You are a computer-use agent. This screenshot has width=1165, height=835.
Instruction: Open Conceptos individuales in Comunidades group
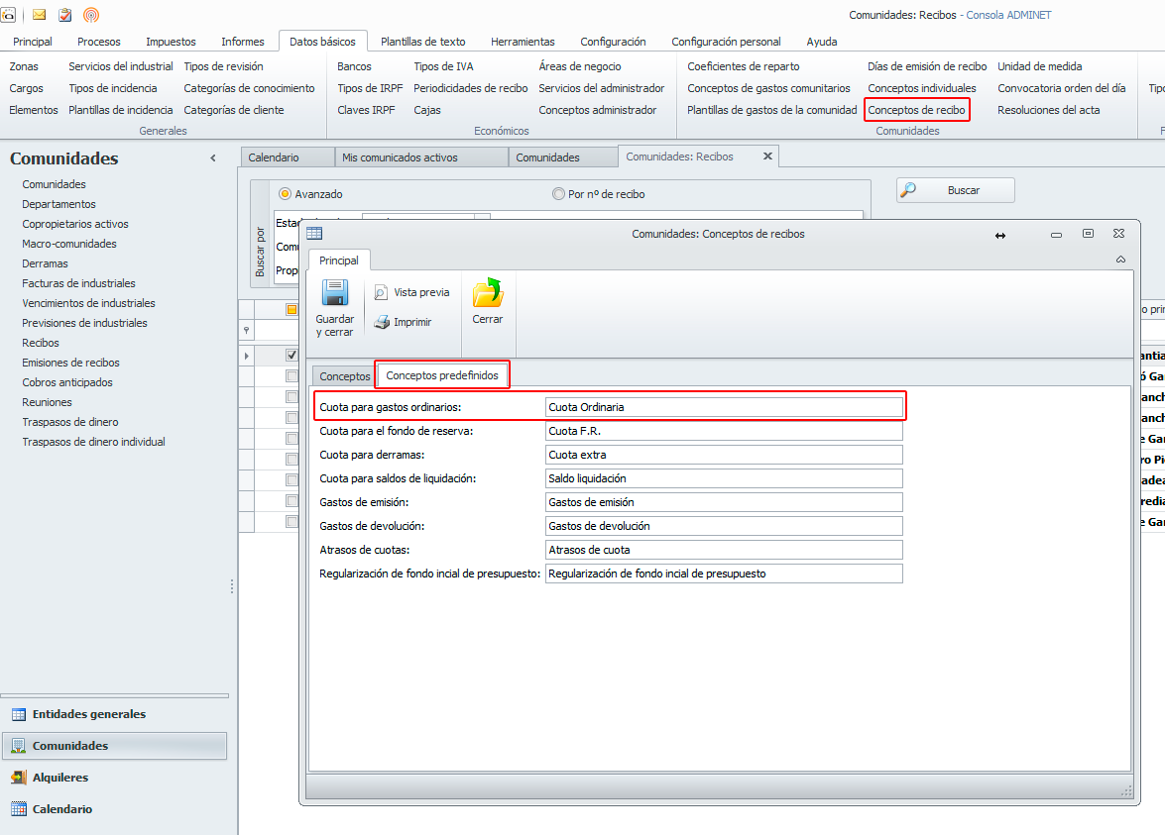(921, 88)
